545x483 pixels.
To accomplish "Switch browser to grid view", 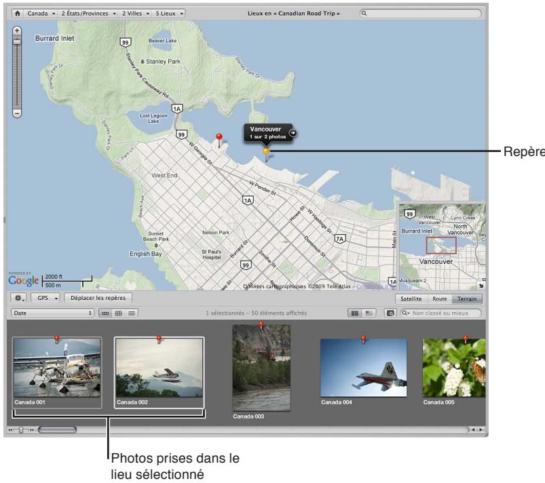I will point(119,313).
